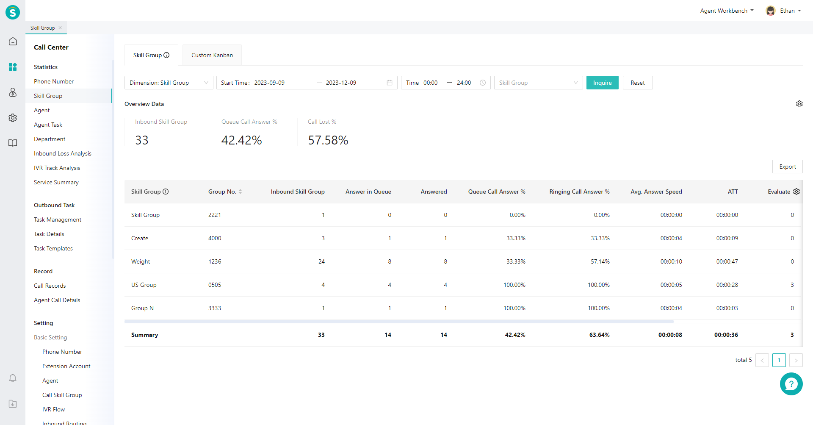Click the clock icon in time range
This screenshot has height=425, width=813.
point(483,83)
